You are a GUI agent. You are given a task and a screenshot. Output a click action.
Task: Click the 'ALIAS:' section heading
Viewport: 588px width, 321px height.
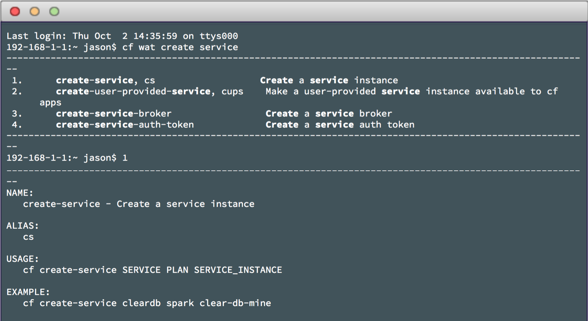pyautogui.click(x=22, y=226)
